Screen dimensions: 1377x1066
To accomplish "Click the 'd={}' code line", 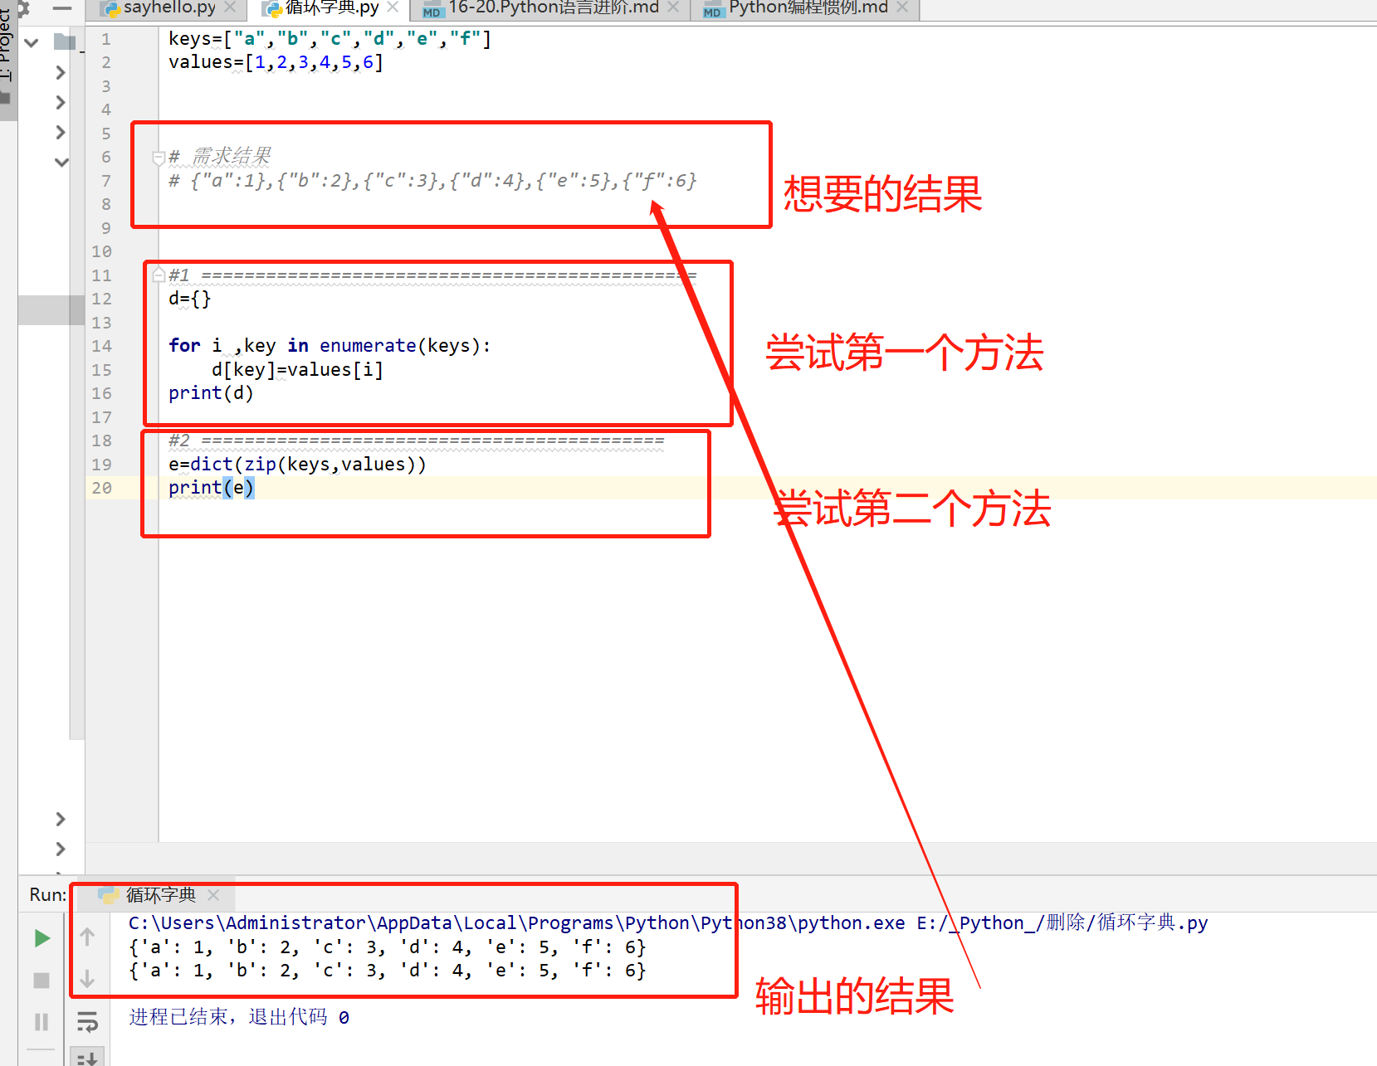I will (190, 299).
